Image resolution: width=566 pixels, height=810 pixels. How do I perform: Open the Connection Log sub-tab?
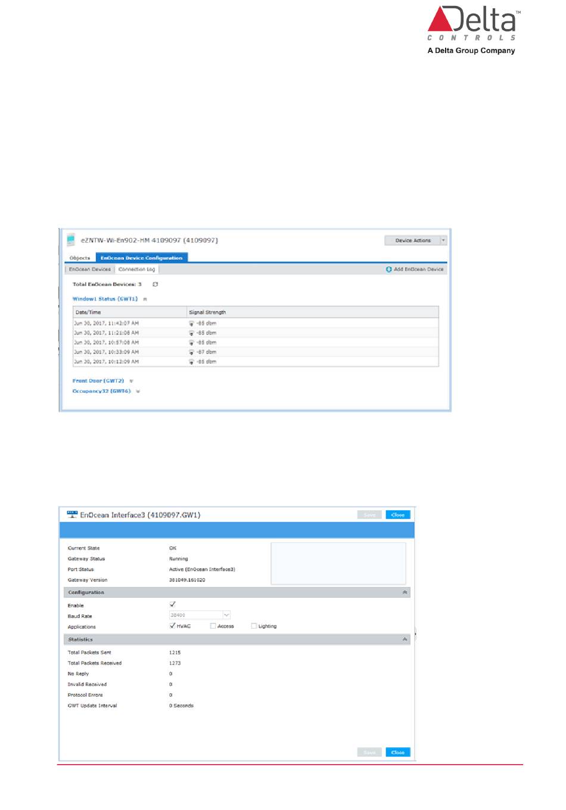point(136,269)
